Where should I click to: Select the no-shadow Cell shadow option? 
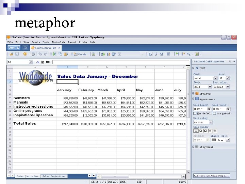(196, 131)
